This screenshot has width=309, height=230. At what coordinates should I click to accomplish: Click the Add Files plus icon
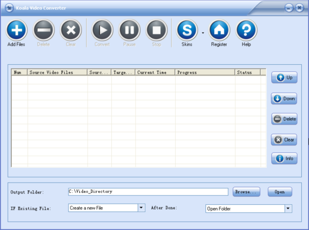tap(16, 30)
